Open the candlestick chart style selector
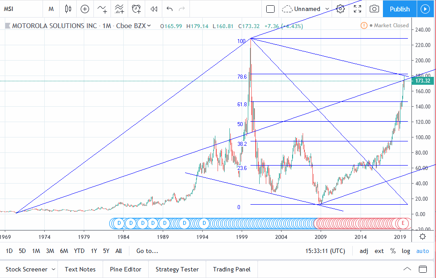The height and width of the screenshot is (278, 436). click(x=68, y=9)
